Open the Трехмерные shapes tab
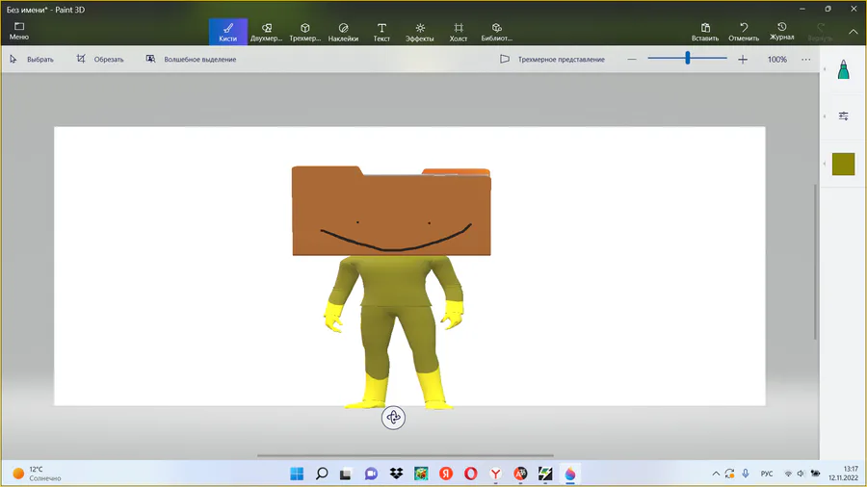This screenshot has height=487, width=867. click(305, 32)
